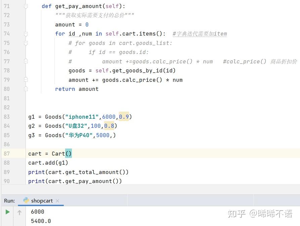Click "iphone11" string literal
300x226 pixels.
pos(82,117)
